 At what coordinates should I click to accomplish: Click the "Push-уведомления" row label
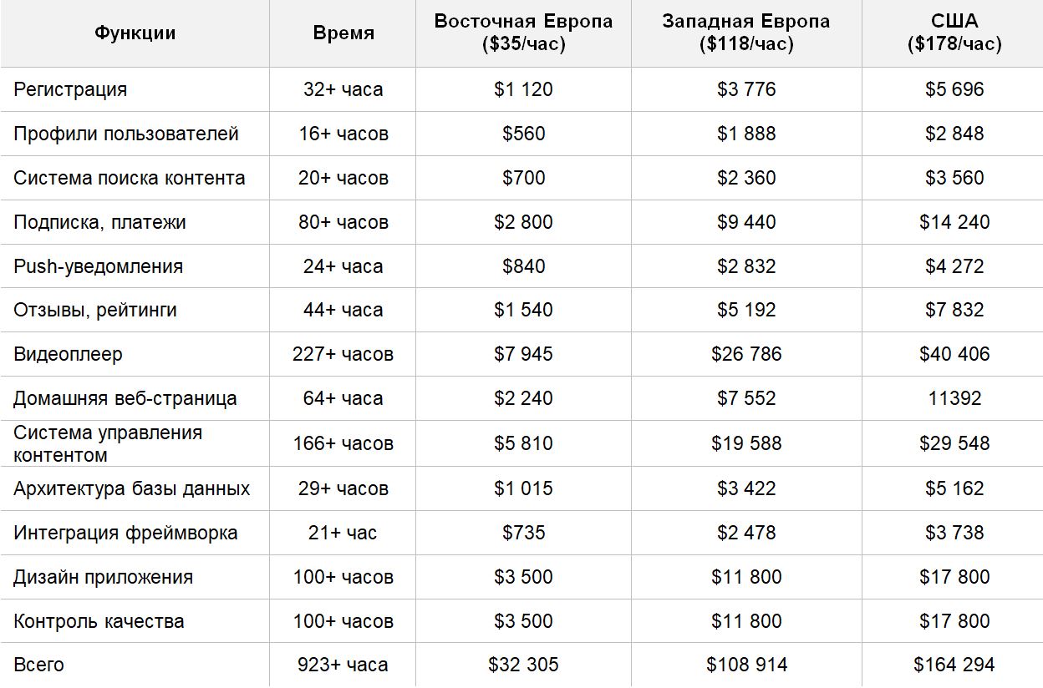pyautogui.click(x=99, y=266)
